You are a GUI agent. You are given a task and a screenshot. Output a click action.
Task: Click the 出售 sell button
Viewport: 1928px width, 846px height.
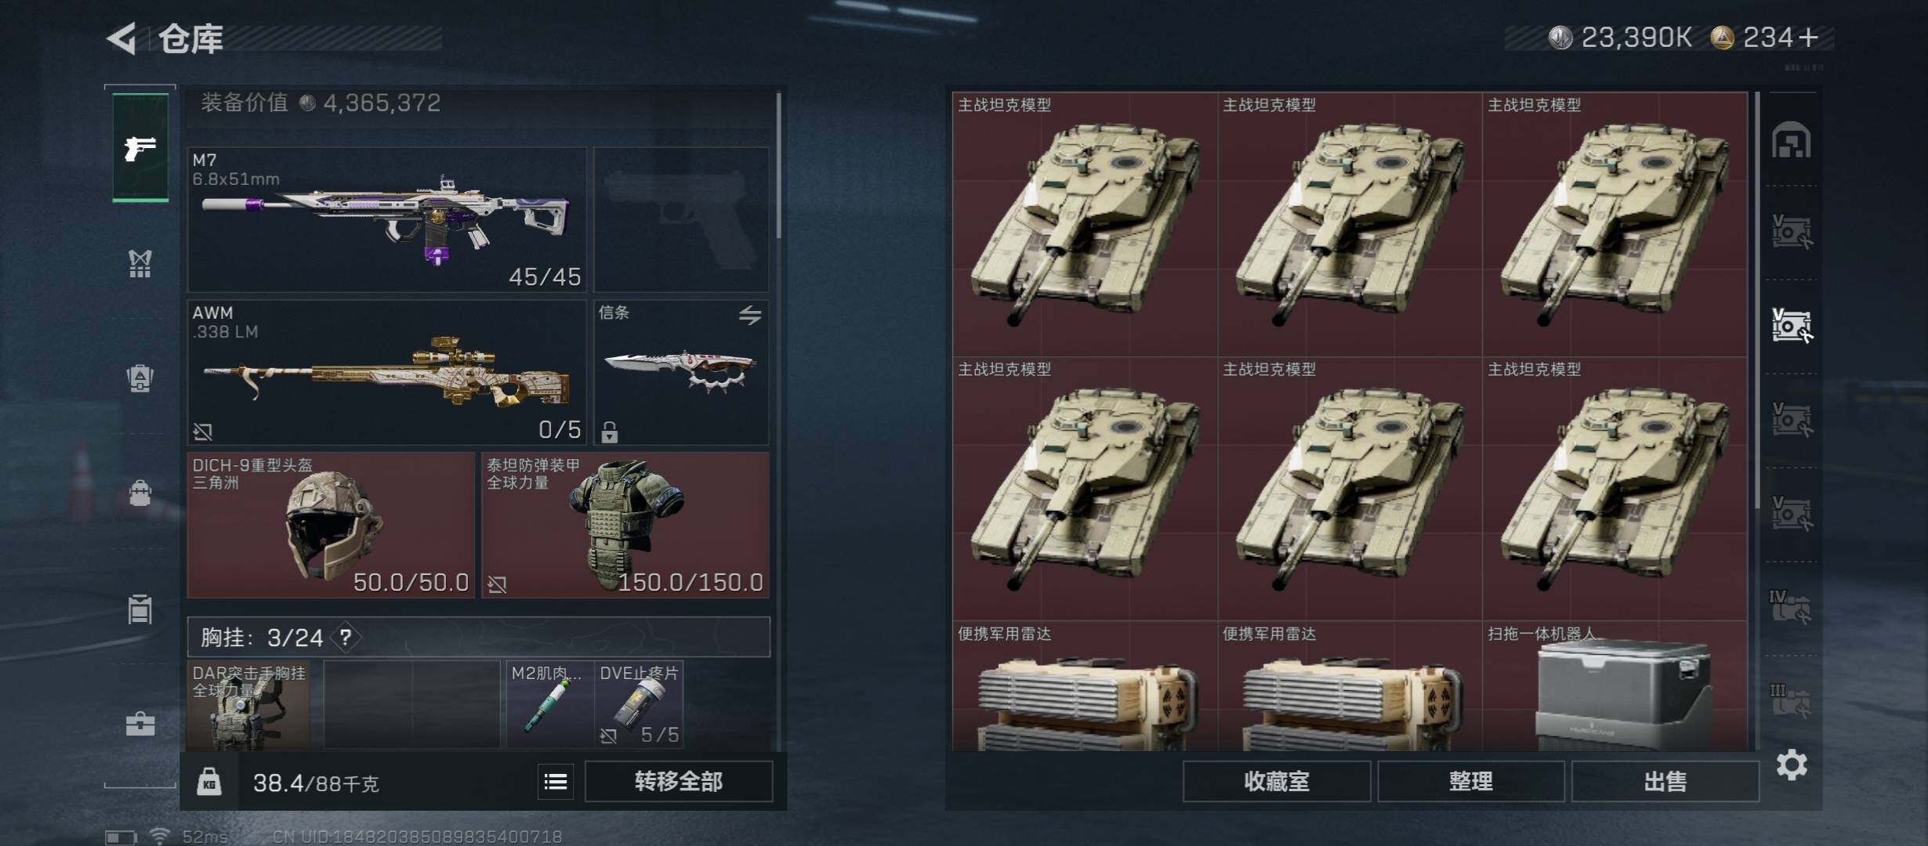pyautogui.click(x=1665, y=782)
